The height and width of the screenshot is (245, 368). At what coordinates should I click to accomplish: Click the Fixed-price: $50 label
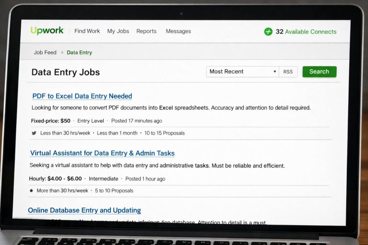pos(51,121)
